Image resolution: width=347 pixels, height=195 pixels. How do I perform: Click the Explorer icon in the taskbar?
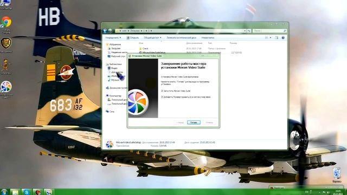[x=15, y=192]
